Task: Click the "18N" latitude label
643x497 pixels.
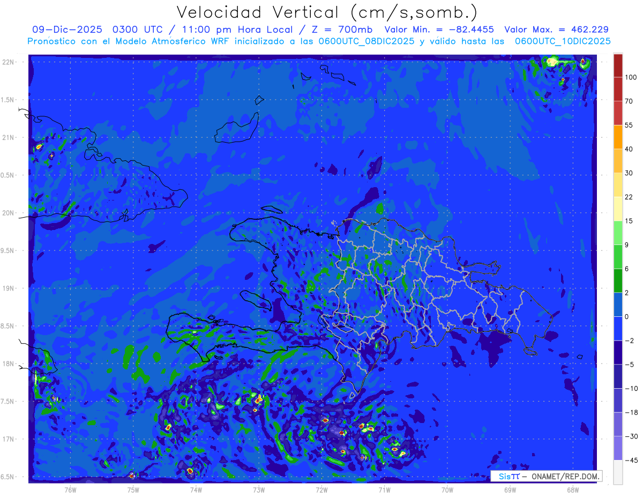Action: [x=8, y=364]
